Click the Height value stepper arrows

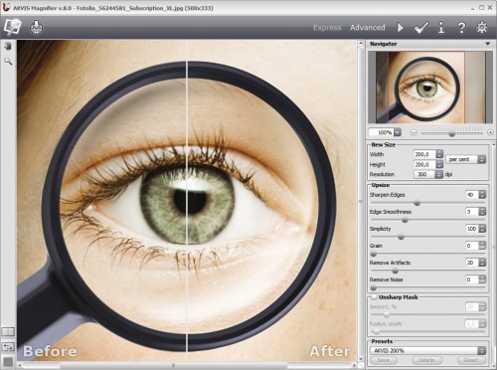[x=439, y=164]
